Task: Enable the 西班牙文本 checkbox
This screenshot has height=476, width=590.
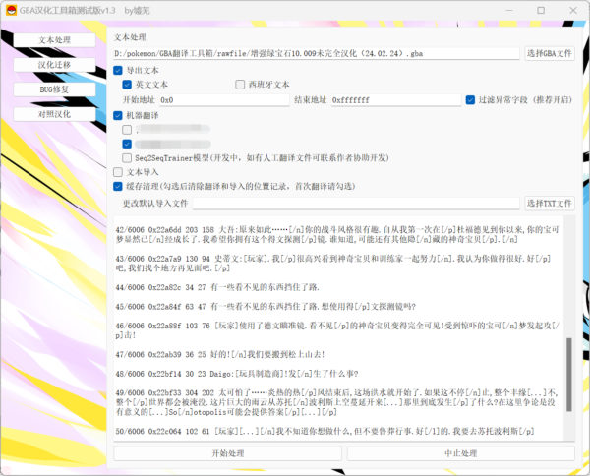Action: 241,85
